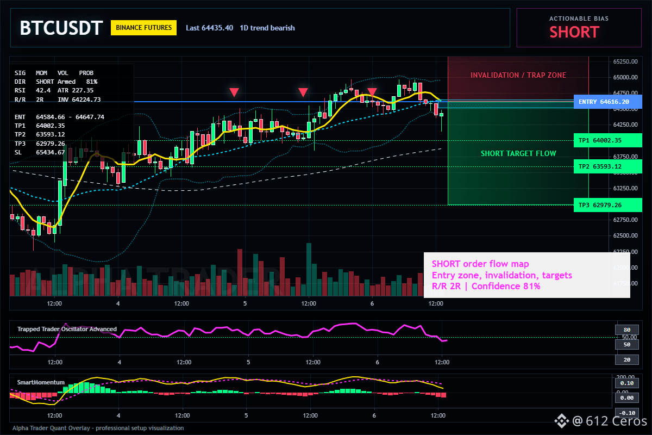The height and width of the screenshot is (435, 652).
Task: Click the SHORT Armed 81% direction row
Action: coord(56,82)
